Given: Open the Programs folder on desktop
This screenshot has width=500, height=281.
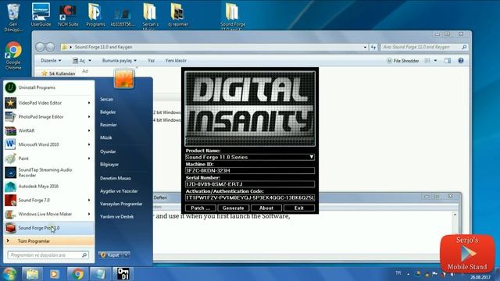Looking at the screenshot, I should [x=95, y=15].
